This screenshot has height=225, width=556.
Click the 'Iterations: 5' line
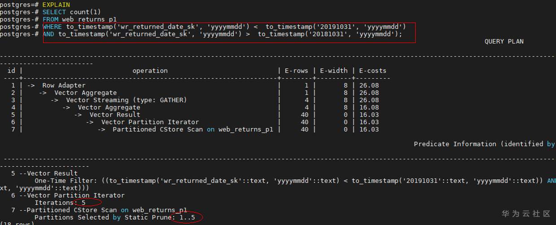pos(60,203)
